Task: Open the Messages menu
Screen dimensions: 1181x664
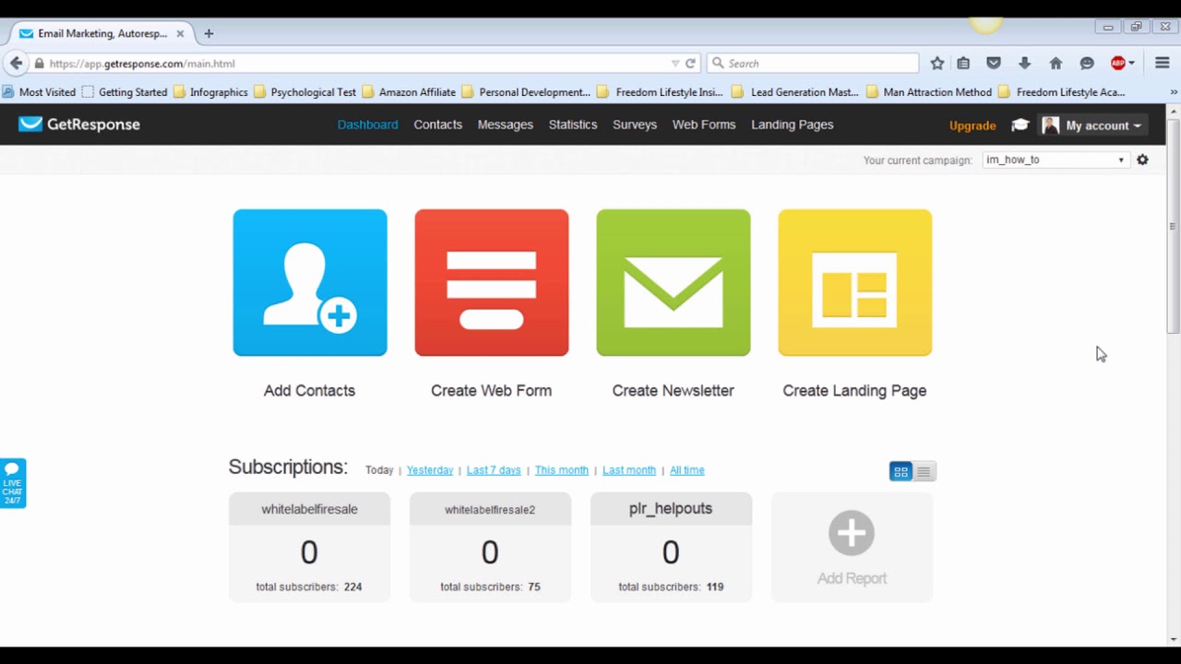Action: (x=505, y=125)
